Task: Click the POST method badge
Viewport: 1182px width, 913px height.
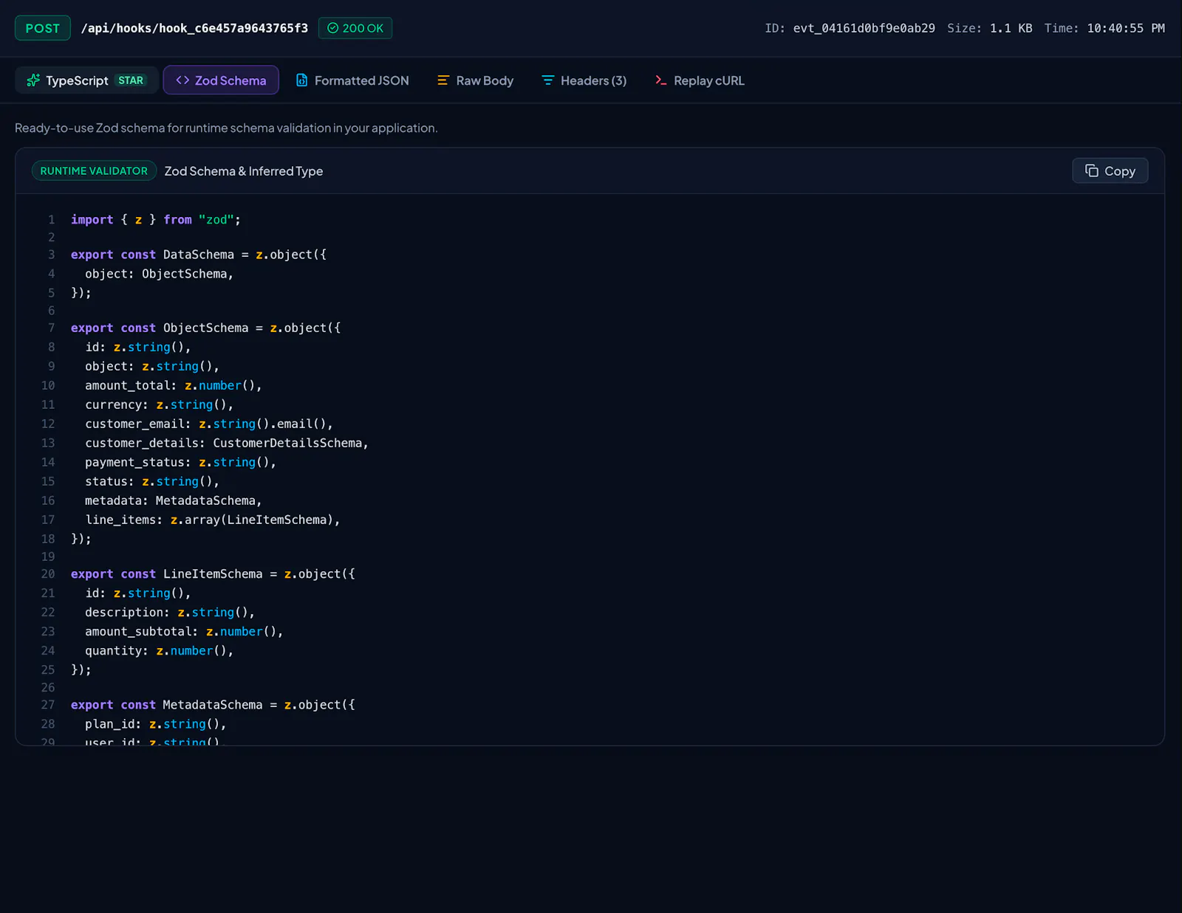Action: 43,28
